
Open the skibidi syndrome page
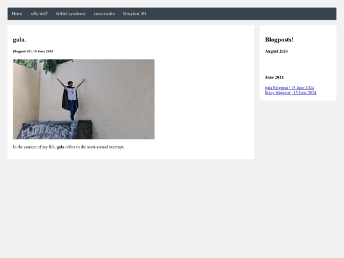[71, 13]
